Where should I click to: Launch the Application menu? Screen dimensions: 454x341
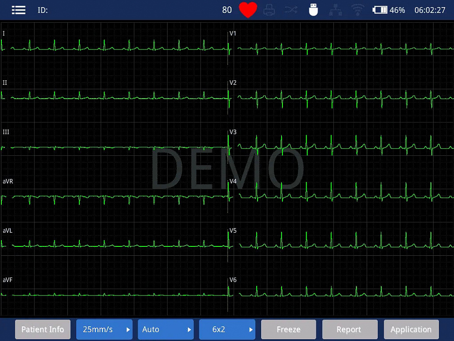[411, 329]
